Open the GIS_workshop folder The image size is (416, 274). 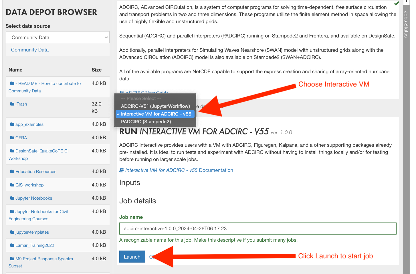tap(29, 185)
